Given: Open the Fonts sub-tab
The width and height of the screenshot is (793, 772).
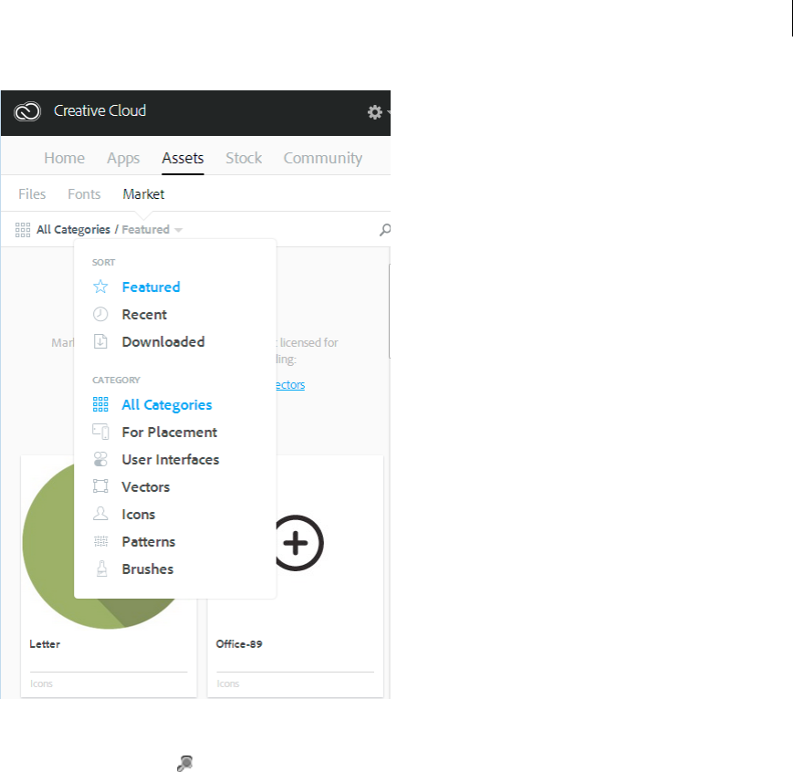Looking at the screenshot, I should click(84, 194).
